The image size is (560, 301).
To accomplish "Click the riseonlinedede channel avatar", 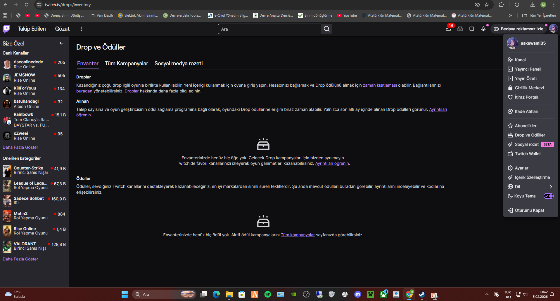I will click(x=7, y=64).
